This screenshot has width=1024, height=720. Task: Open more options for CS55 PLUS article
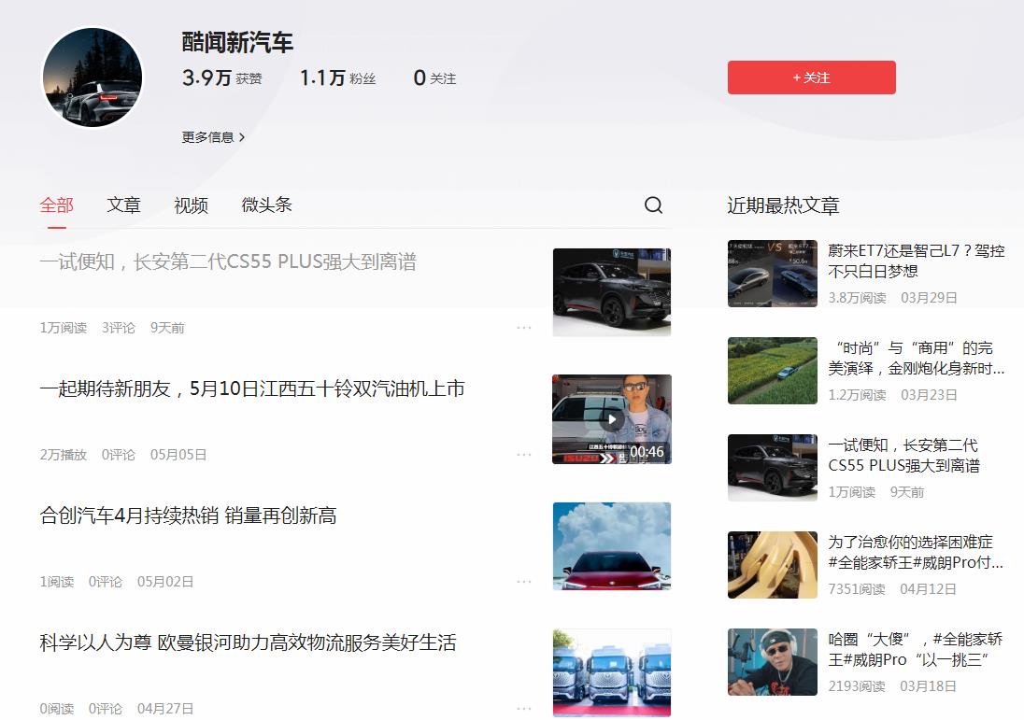524,328
